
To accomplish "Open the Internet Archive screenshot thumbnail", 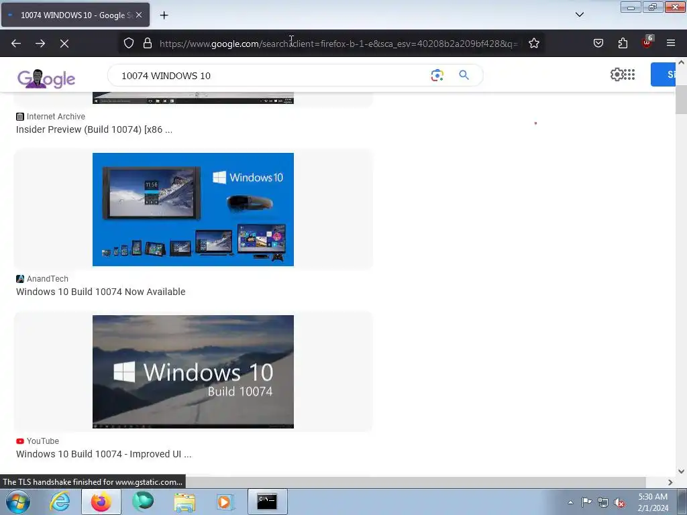I will (193, 98).
